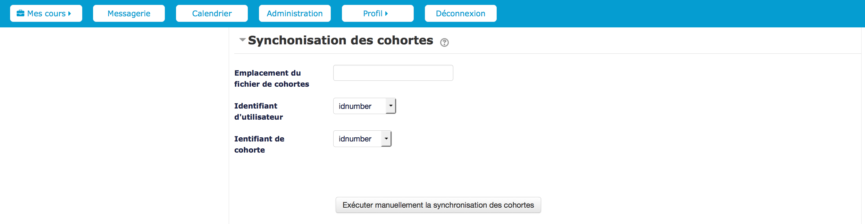865x224 pixels.
Task: Click the idnumber value in the user identifier select
Action: pyautogui.click(x=355, y=106)
